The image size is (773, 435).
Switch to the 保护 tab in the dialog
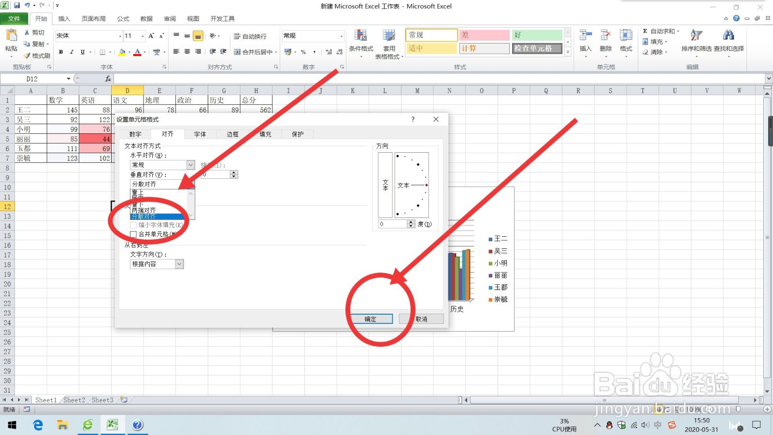coord(298,134)
